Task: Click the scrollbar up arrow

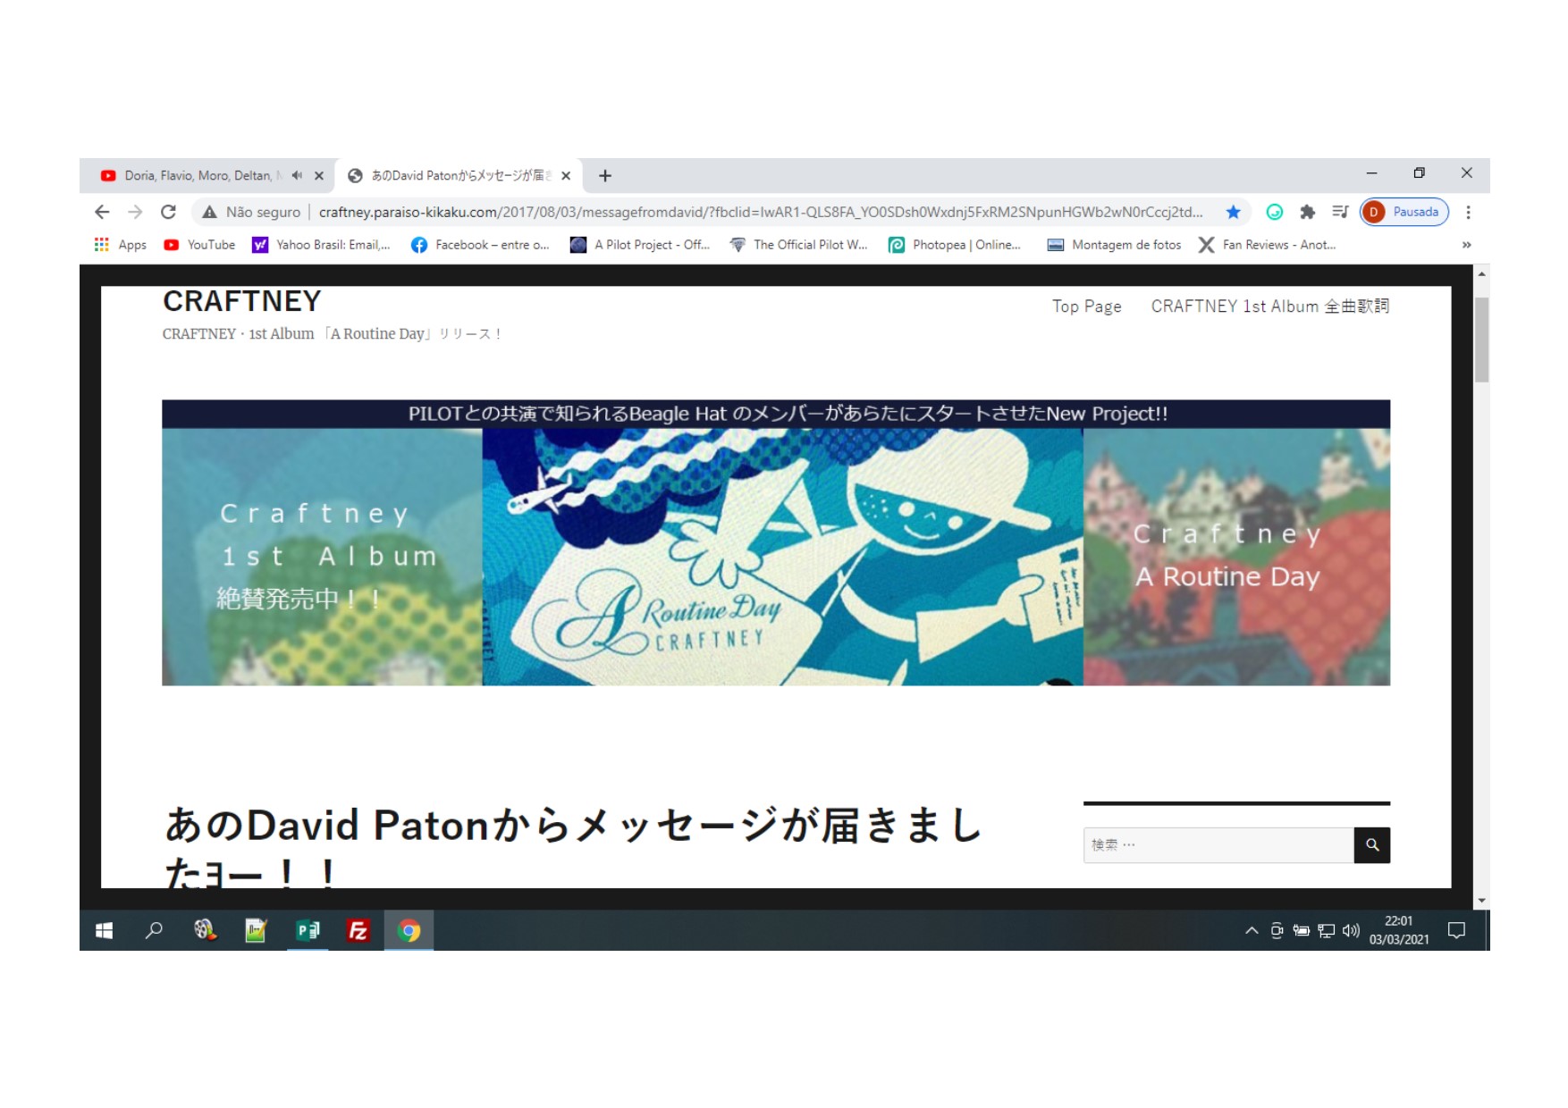Action: 1481,274
